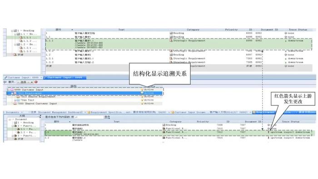Click downstream trace icon in row 1.2.1
This screenshot has width=318, height=179.
coord(286,59)
